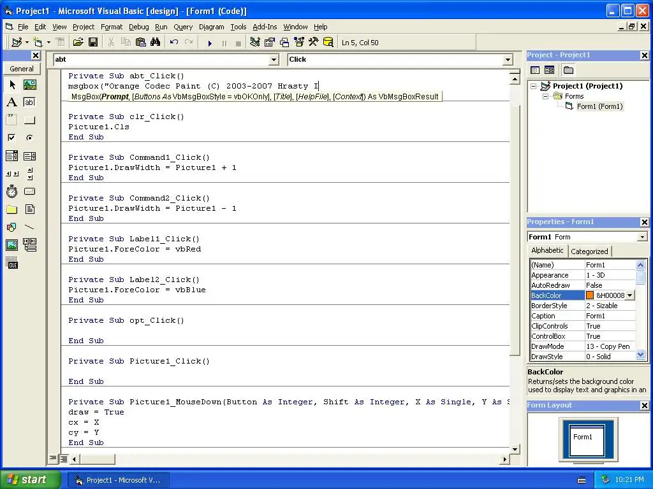The height and width of the screenshot is (489, 653).
Task: Select the Image control tool
Action: [12, 245]
